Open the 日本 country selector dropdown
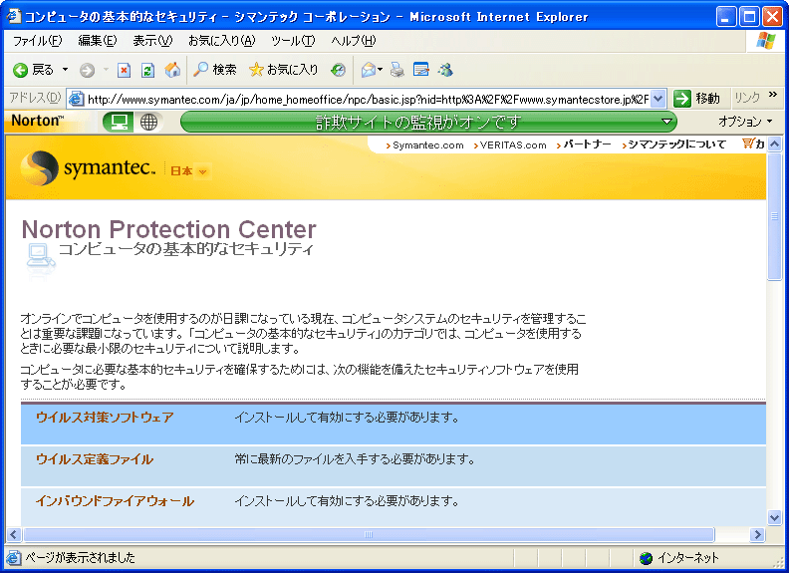This screenshot has height=573, width=789. tap(202, 171)
